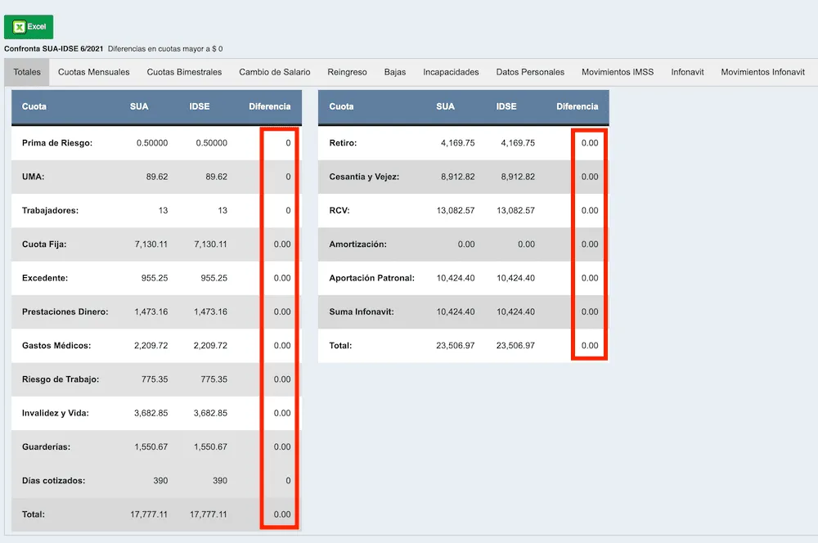
Task: Select the Prima de Riesgo row label
Action: [x=57, y=143]
